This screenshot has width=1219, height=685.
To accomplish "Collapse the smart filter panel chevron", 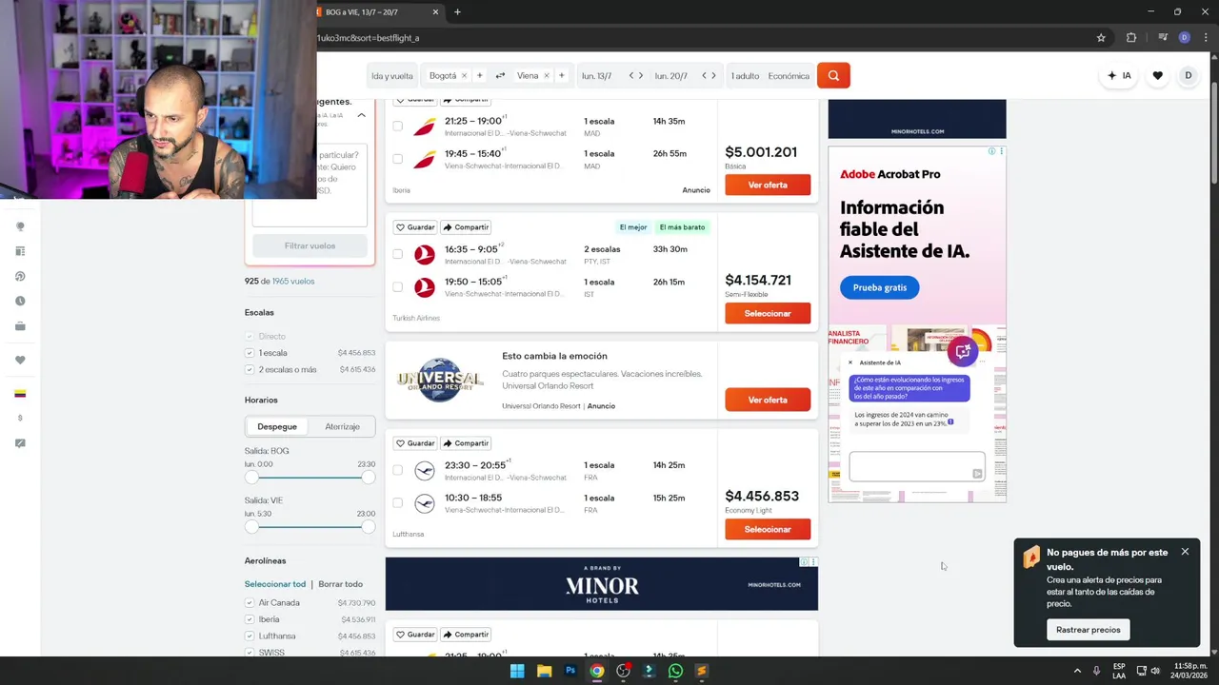I will 361,115.
